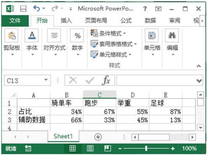The width and height of the screenshot is (208, 155).
Task: Save the workbook with floppy icon
Action: (23, 9)
